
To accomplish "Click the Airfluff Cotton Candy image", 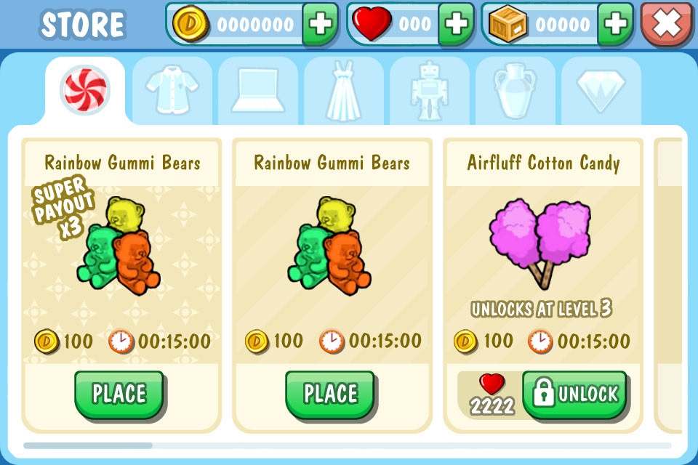I will pyautogui.click(x=541, y=243).
